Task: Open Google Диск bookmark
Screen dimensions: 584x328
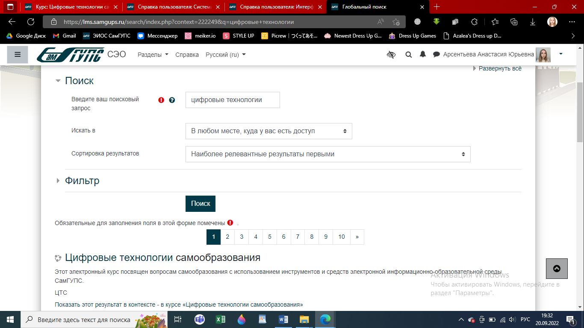Action: coord(26,36)
